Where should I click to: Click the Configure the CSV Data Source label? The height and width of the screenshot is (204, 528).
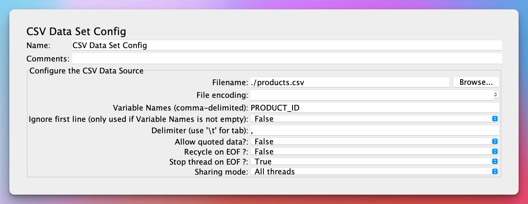pyautogui.click(x=86, y=71)
